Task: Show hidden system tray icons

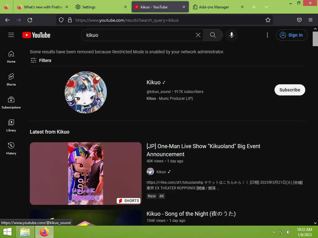Action: click(274, 232)
